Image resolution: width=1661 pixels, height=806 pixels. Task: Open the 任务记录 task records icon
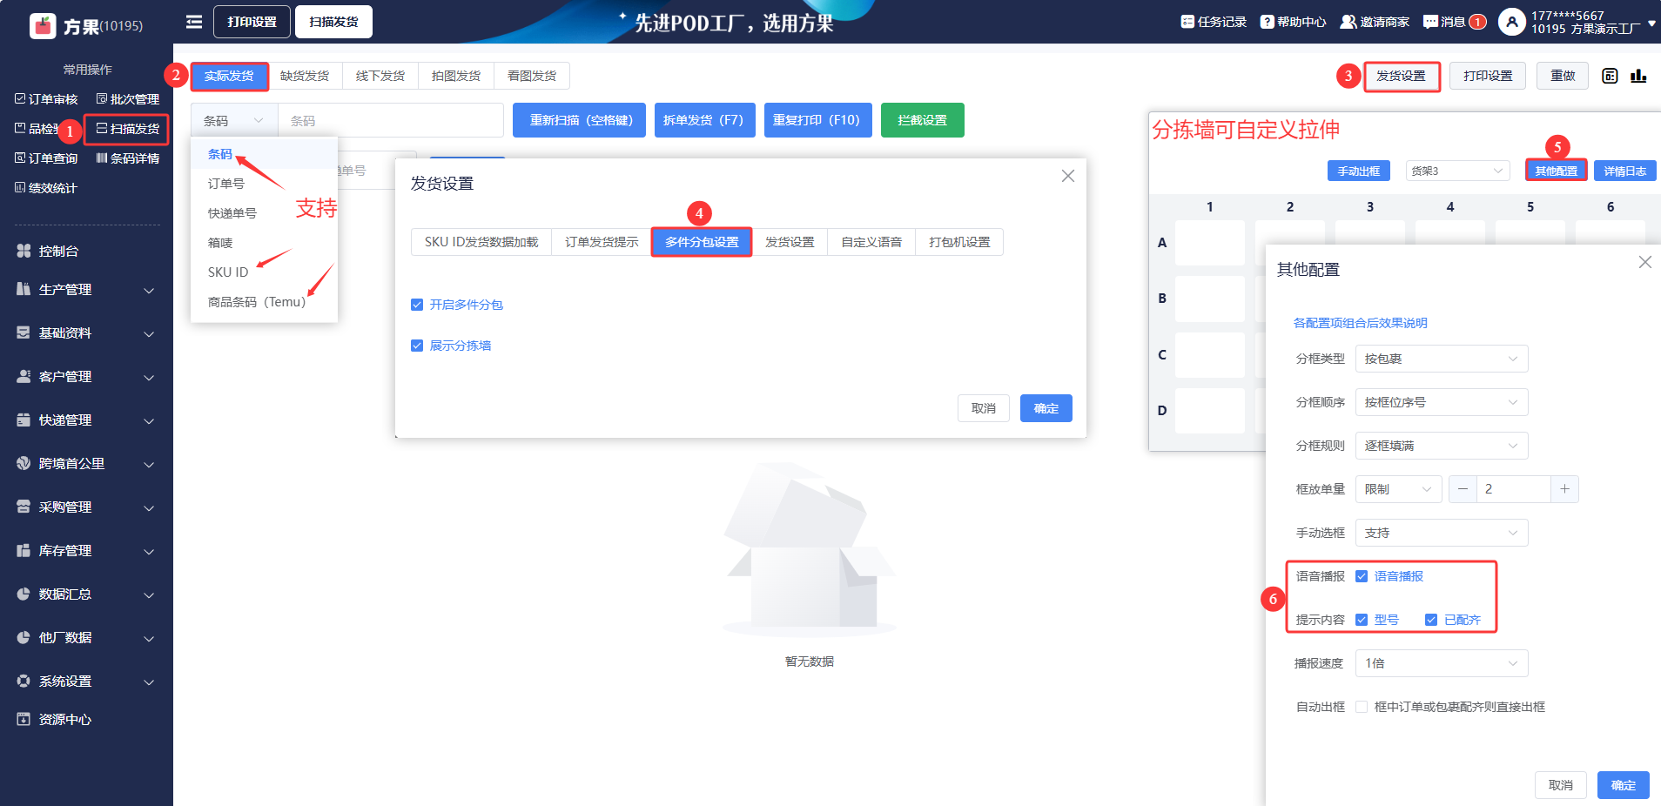click(1187, 22)
